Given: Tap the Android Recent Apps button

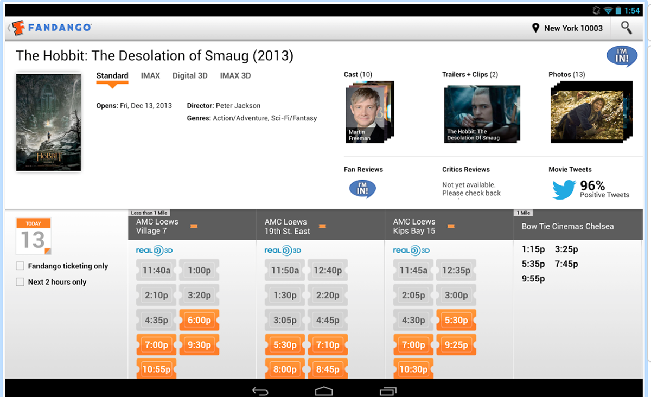Looking at the screenshot, I should (388, 390).
